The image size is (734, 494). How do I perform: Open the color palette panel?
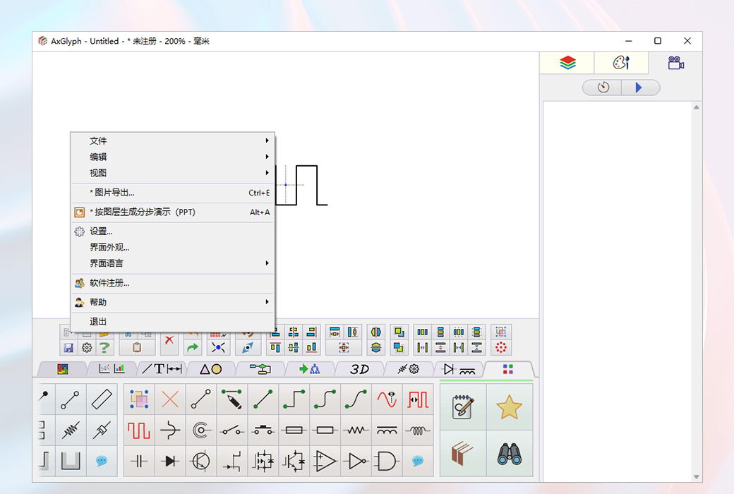621,62
